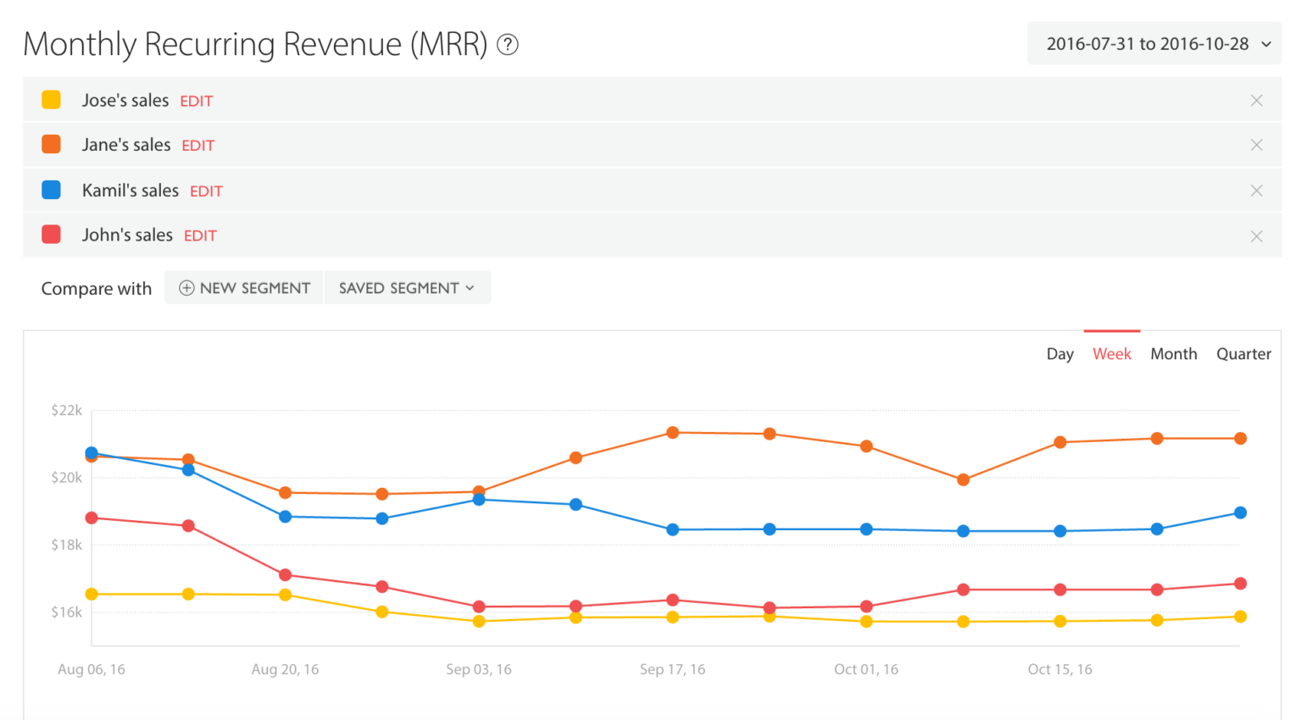The height and width of the screenshot is (720, 1302).
Task: Dismiss the Jane's sales comparison row
Action: pos(1256,144)
